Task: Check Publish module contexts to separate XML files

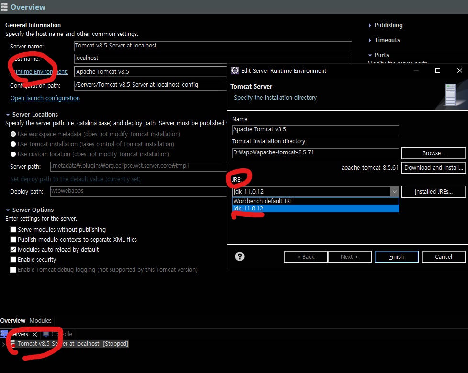Action: [13, 240]
